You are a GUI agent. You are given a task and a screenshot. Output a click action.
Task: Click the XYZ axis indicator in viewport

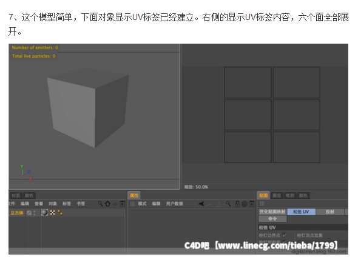tap(26, 173)
